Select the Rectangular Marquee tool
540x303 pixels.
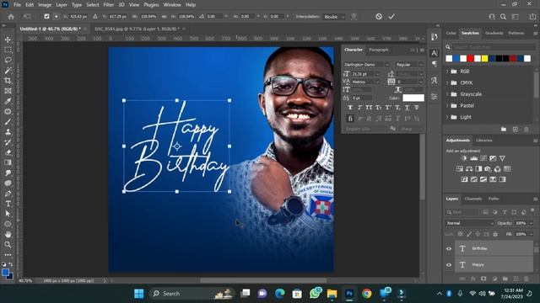(x=8, y=50)
